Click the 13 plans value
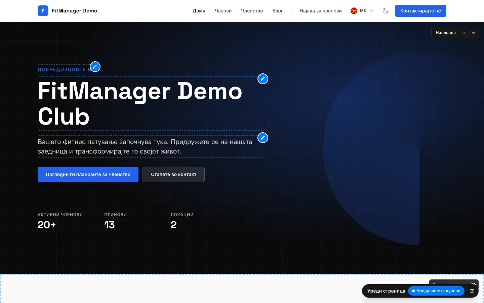This screenshot has height=303, width=484. 110,225
